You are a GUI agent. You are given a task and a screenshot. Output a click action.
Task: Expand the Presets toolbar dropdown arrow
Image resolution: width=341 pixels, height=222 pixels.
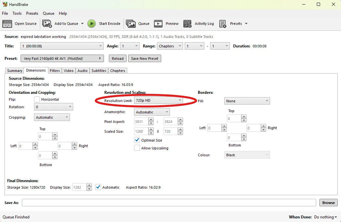point(246,24)
